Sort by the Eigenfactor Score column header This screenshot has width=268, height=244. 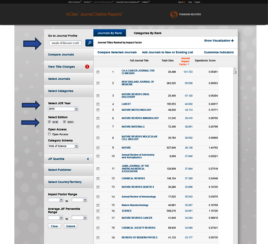click(205, 61)
